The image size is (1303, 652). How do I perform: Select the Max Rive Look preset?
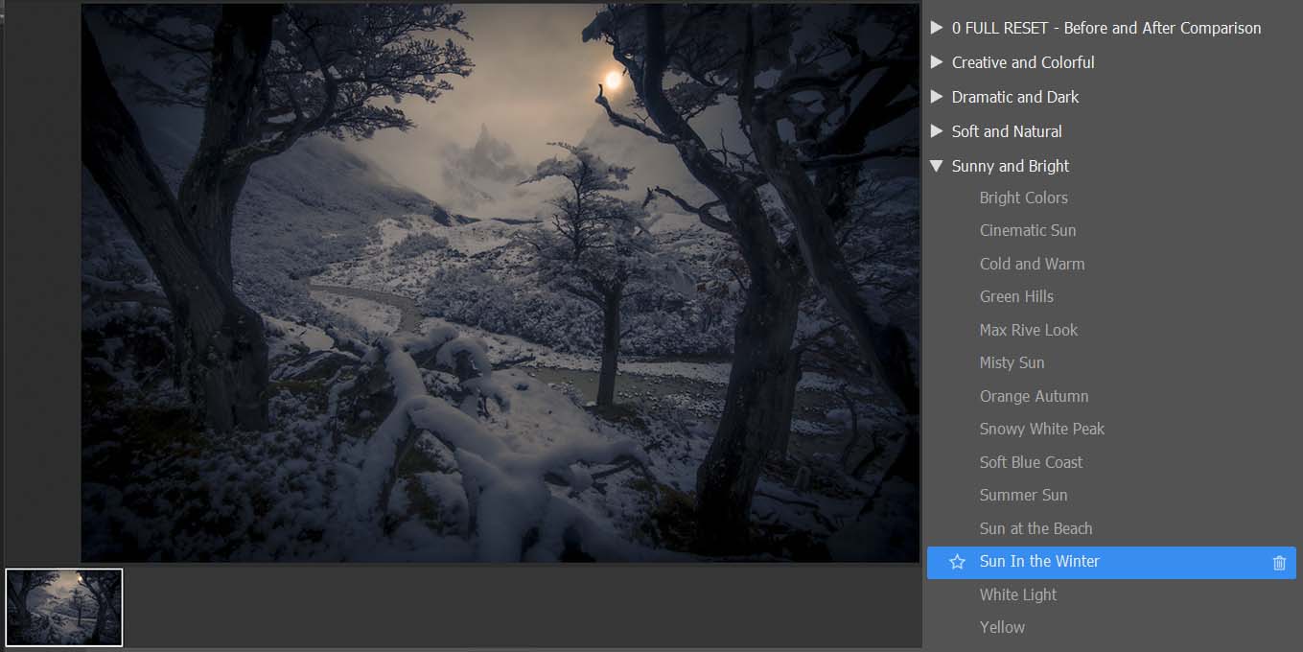click(x=1028, y=330)
